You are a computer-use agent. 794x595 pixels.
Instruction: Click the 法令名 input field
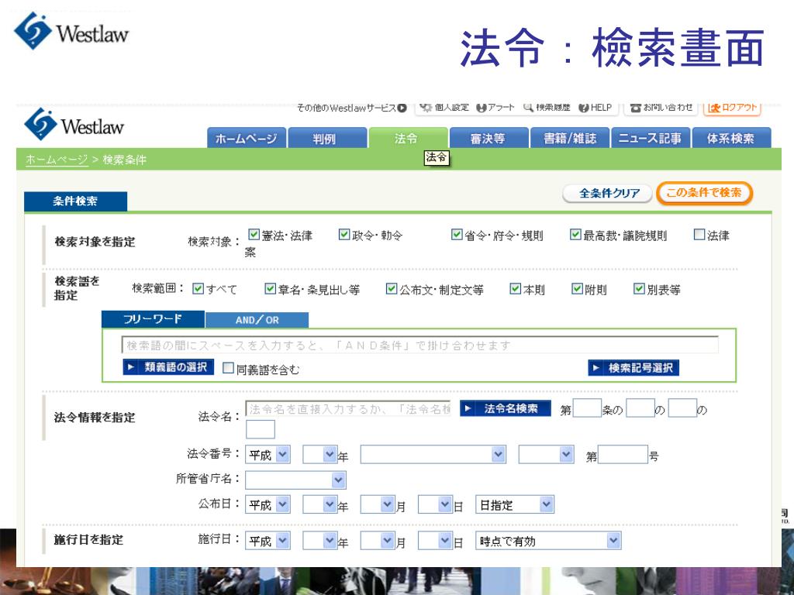tap(348, 409)
